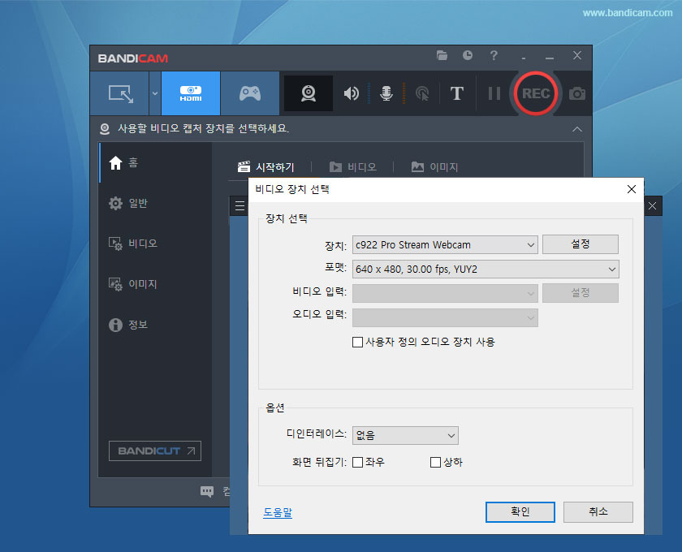Image resolution: width=682 pixels, height=552 pixels.
Task: Open screen mode dropdown arrow
Action: click(x=155, y=93)
